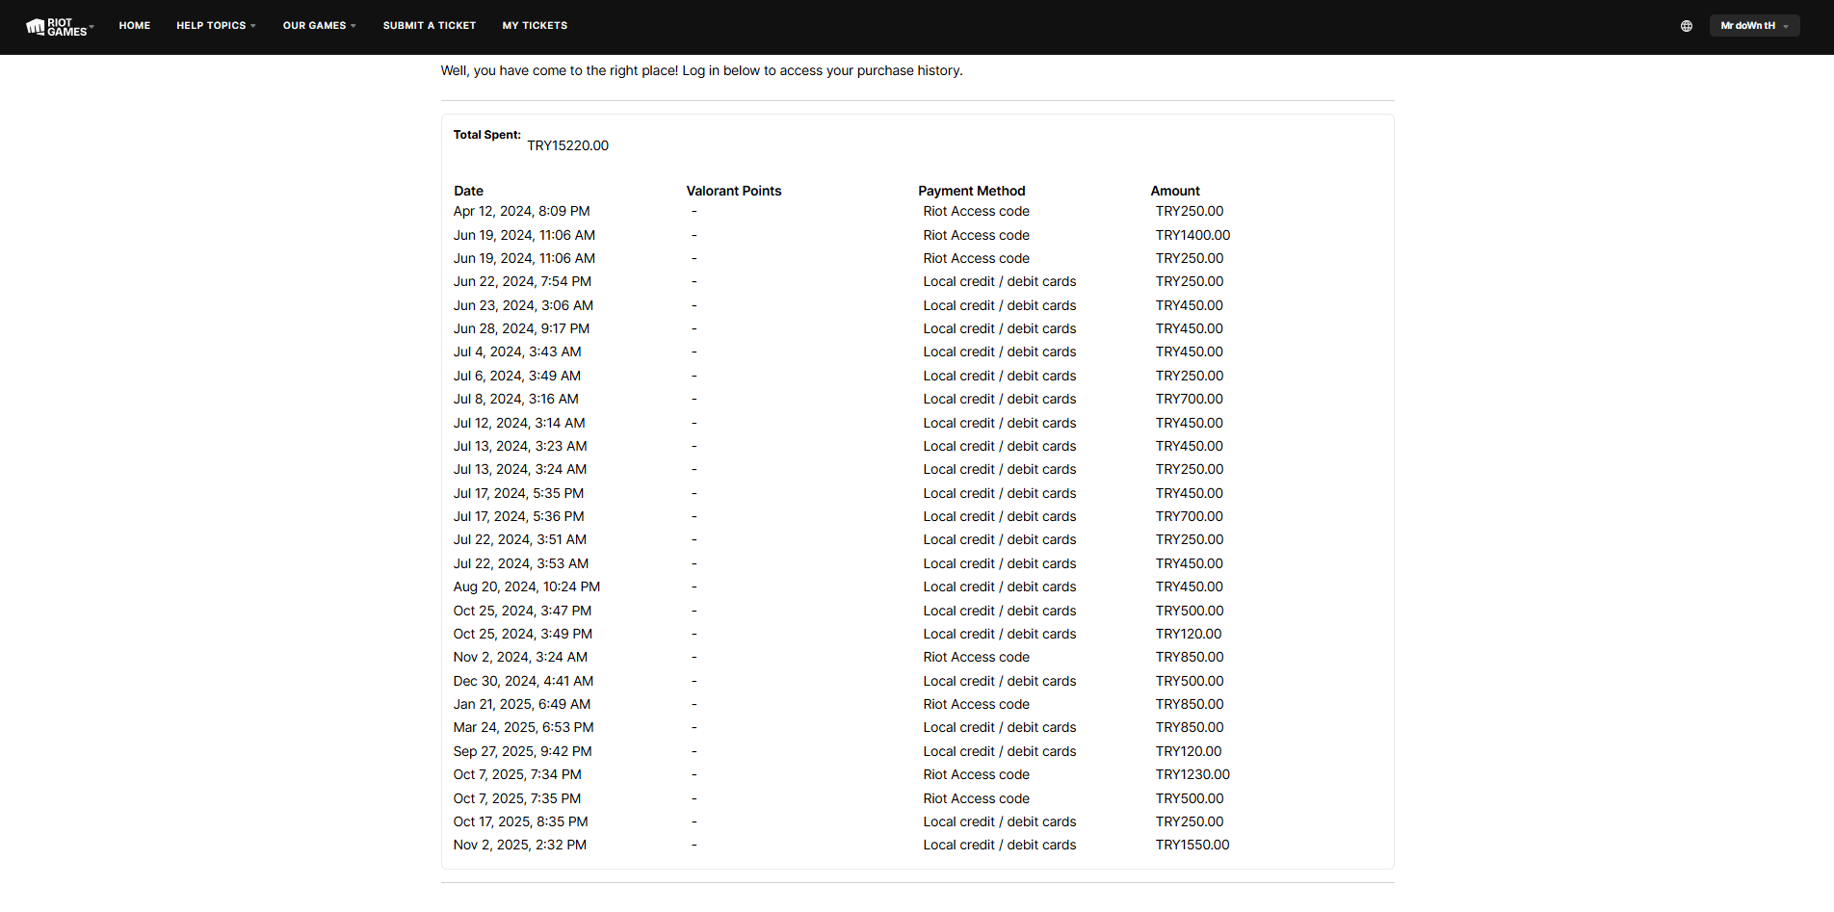Select date Apr 12, 2024, 8:09 PM
Viewport: 1834px width, 912px height.
pos(521,211)
